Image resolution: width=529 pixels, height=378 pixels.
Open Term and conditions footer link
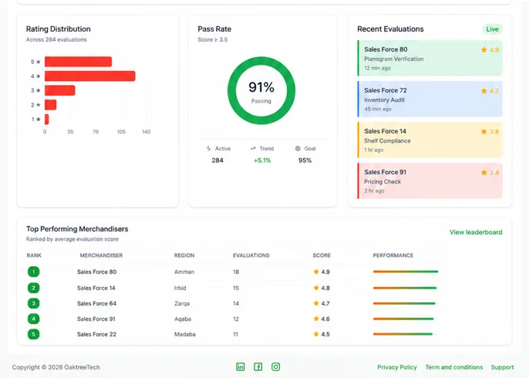pyautogui.click(x=454, y=367)
